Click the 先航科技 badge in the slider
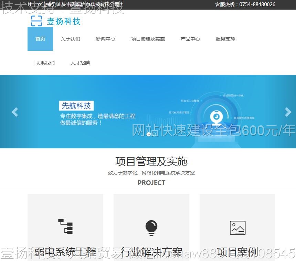The width and height of the screenshot is (296, 261). [x=76, y=106]
